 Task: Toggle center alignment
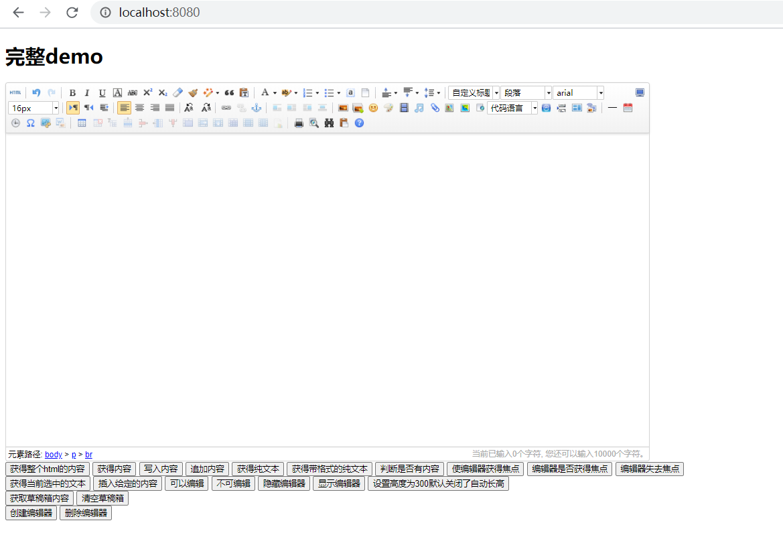pyautogui.click(x=140, y=108)
